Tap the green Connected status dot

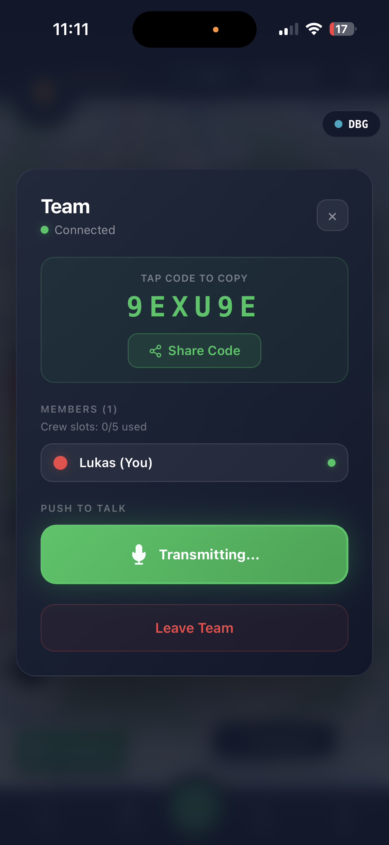click(x=45, y=230)
